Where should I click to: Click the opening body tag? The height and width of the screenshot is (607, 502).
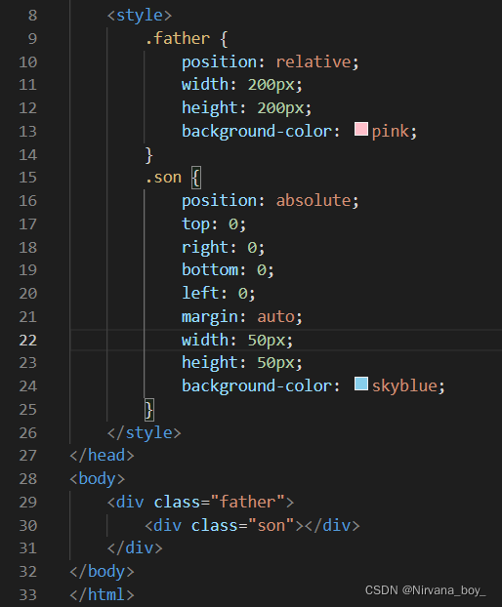tap(98, 479)
